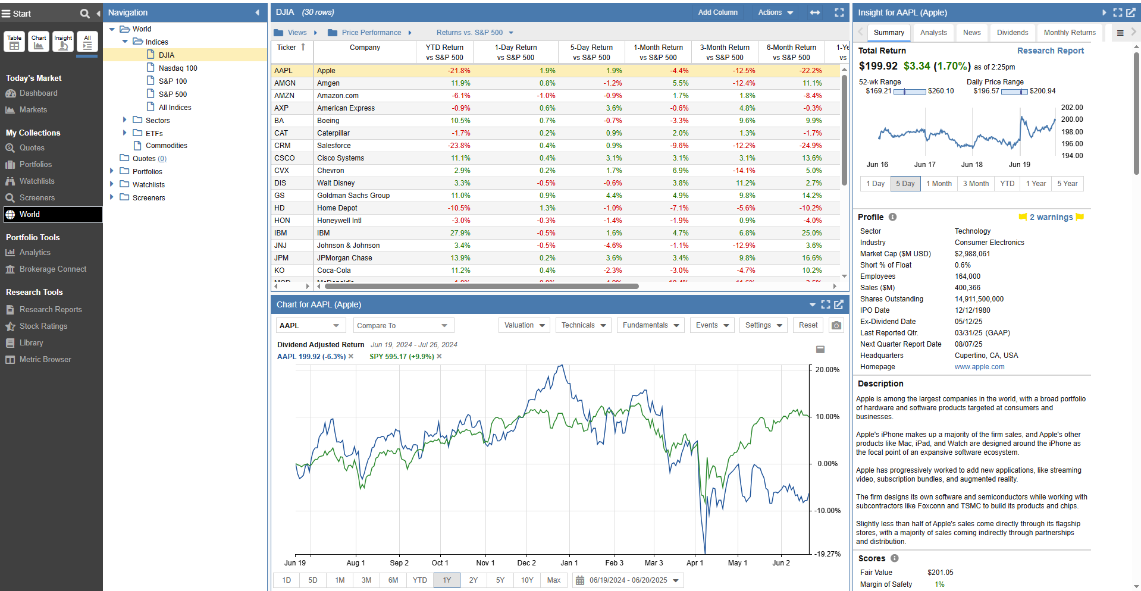The image size is (1141, 591).
Task: Open the AAPL symbol dropdown
Action: (311, 325)
